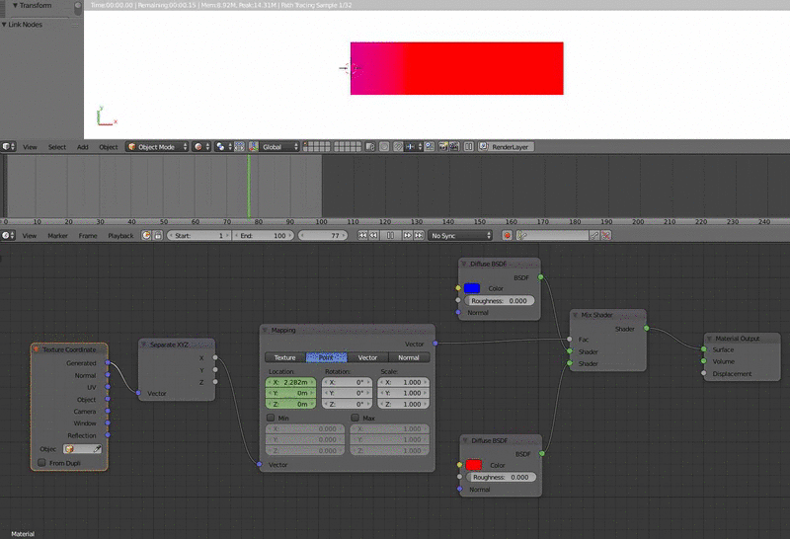
Task: Click the proportional editing icon
Action: point(384,146)
